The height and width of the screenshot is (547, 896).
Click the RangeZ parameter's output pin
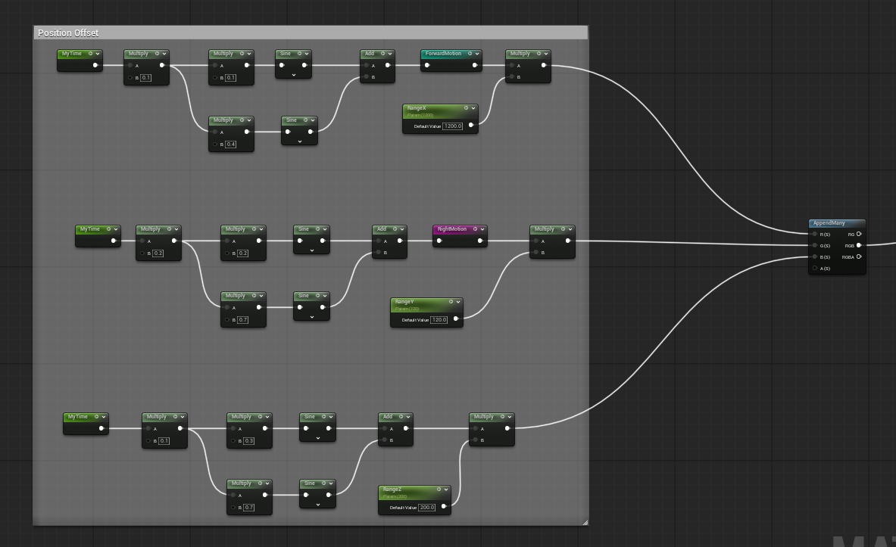tap(443, 507)
